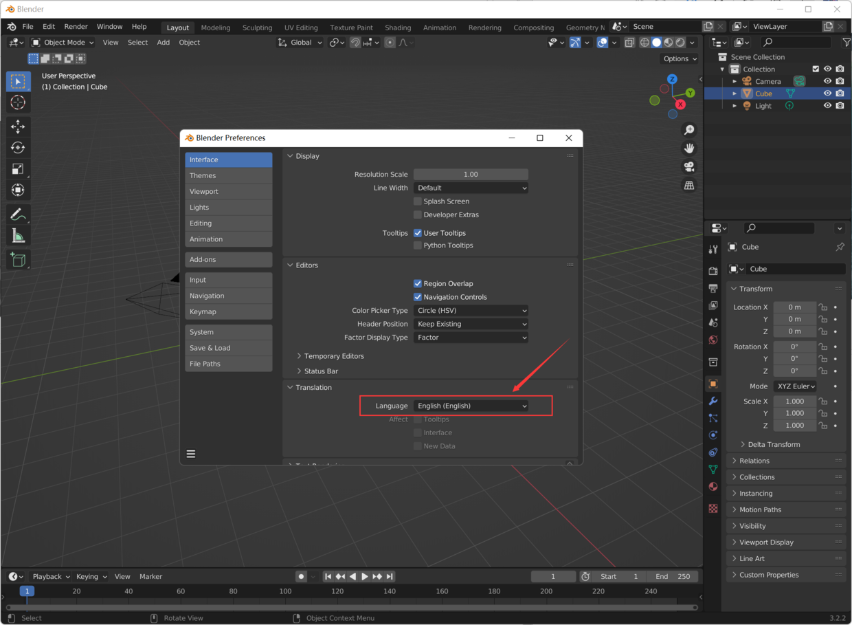Uncheck Navigation Controls
This screenshot has width=852, height=625.
tap(418, 297)
